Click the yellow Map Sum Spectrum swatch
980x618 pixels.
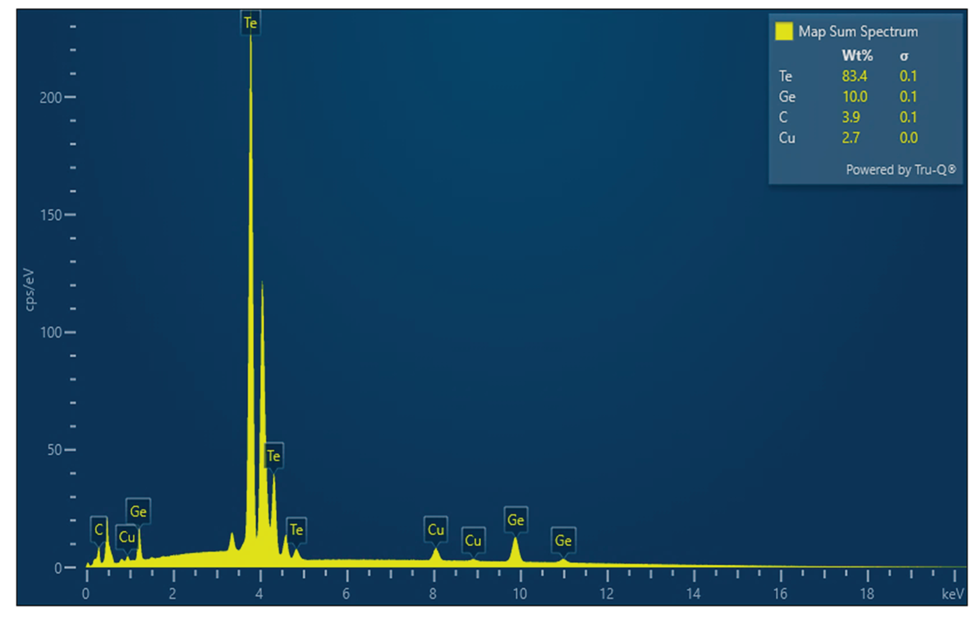[x=784, y=31]
